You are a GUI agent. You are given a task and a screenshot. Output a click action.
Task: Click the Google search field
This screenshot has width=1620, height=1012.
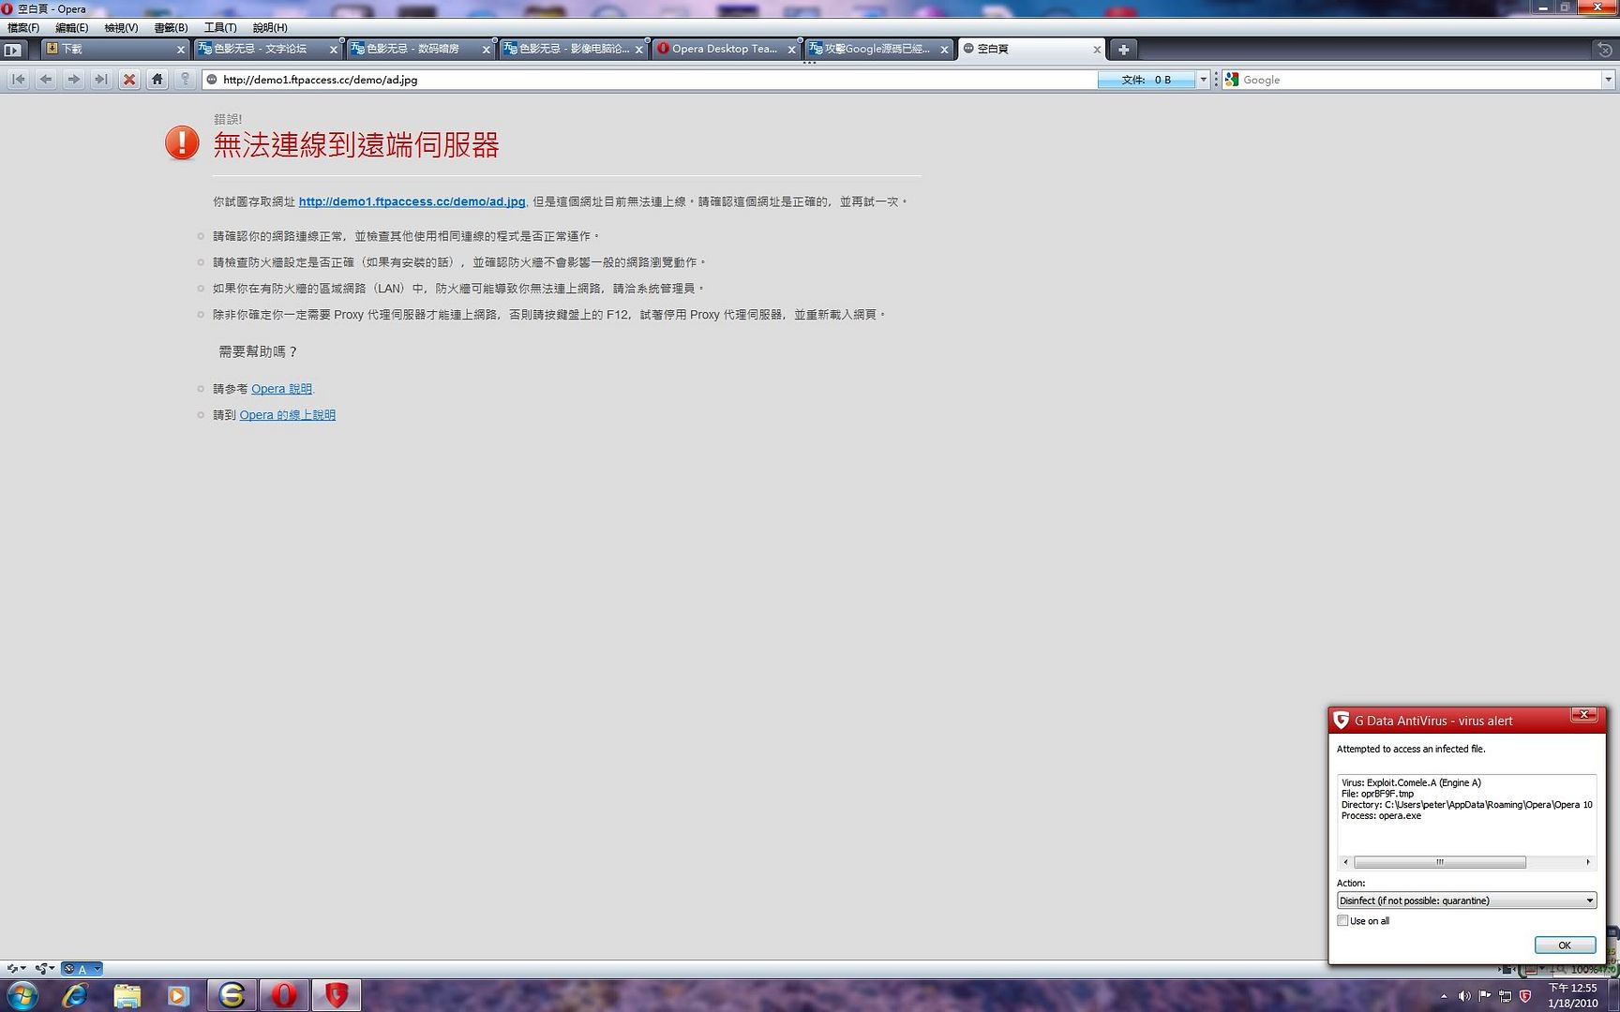[1420, 80]
